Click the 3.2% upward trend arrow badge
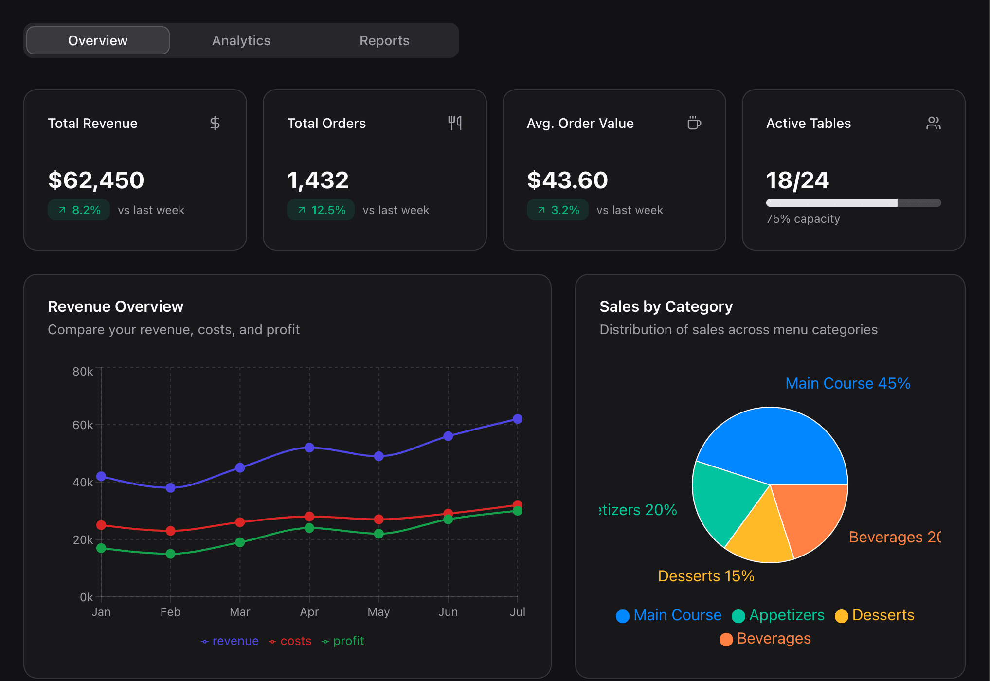Image resolution: width=990 pixels, height=681 pixels. (558, 210)
